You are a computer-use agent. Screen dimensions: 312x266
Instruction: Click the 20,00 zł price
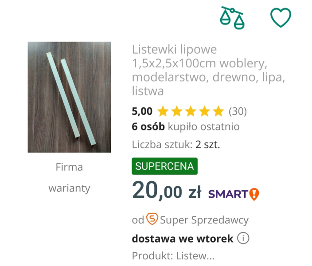tap(167, 190)
